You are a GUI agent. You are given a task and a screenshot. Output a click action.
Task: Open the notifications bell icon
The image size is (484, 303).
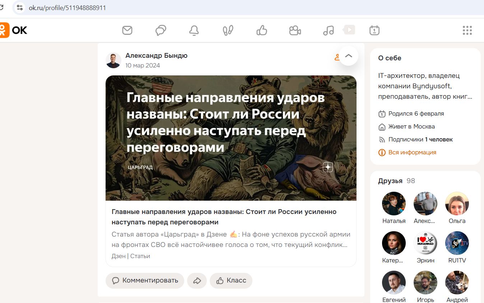pyautogui.click(x=194, y=30)
